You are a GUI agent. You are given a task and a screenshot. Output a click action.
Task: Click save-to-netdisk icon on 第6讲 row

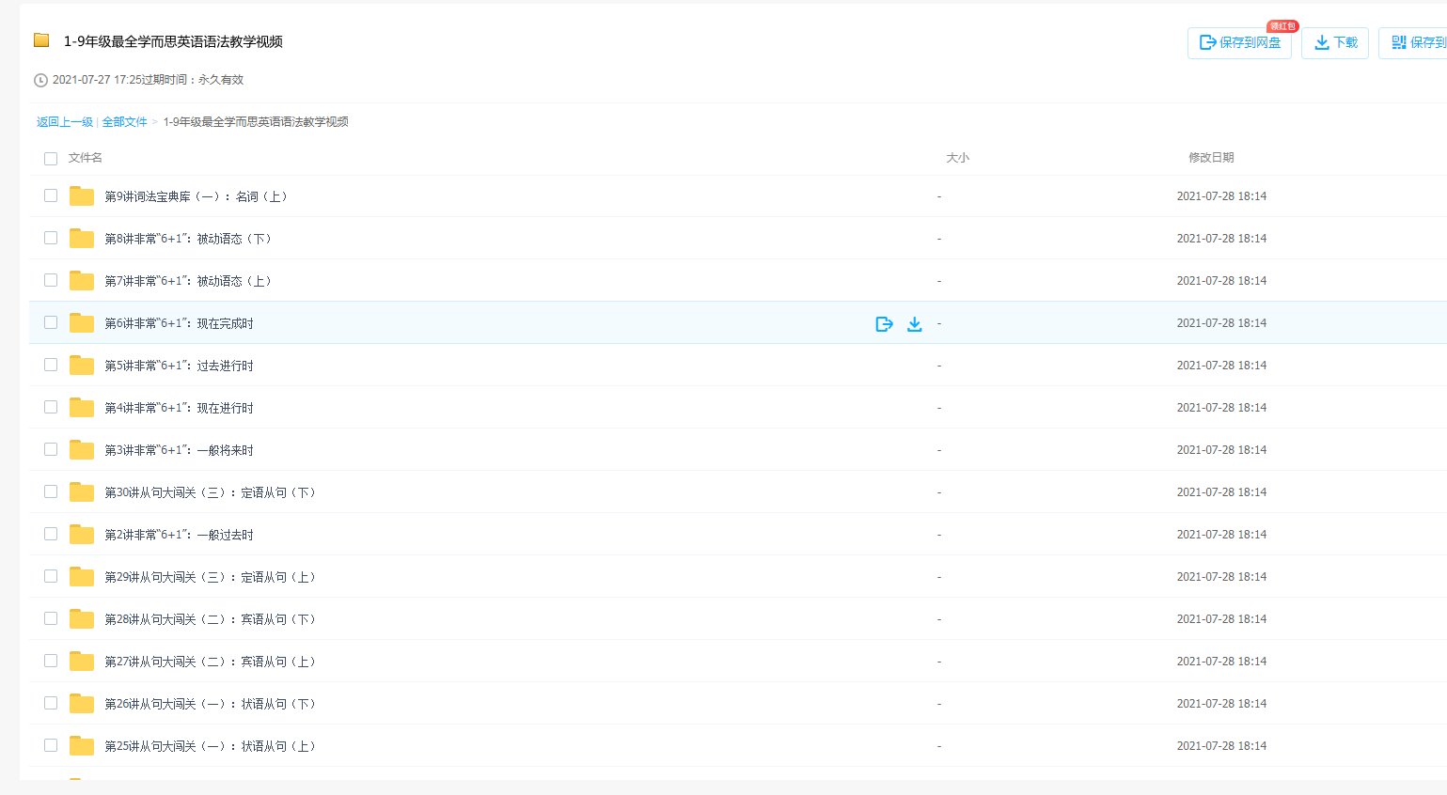click(884, 324)
